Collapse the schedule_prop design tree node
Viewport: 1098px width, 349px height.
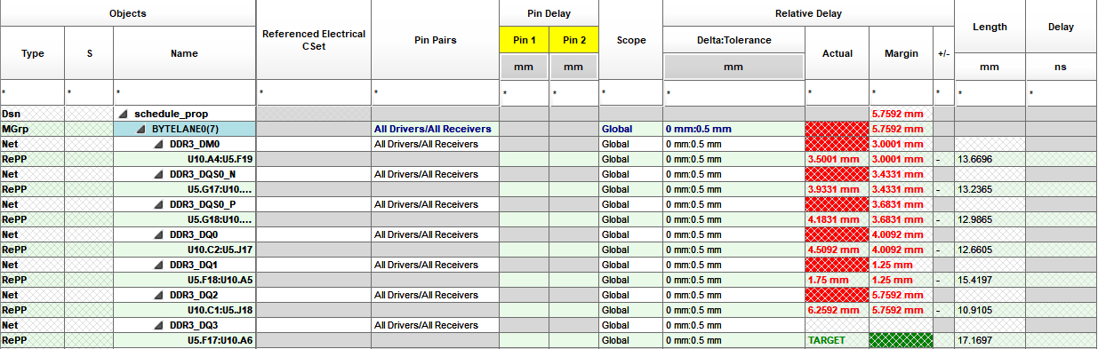124,114
